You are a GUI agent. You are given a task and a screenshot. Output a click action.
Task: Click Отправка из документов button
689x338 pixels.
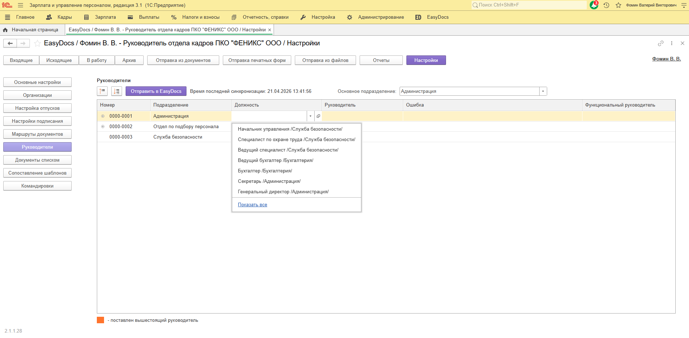click(183, 60)
